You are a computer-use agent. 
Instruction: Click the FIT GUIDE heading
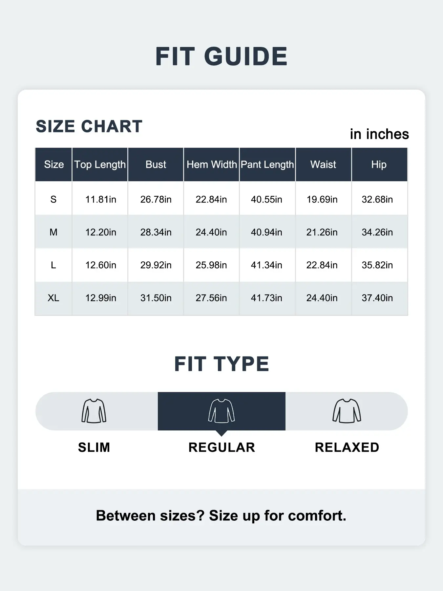coord(221,56)
